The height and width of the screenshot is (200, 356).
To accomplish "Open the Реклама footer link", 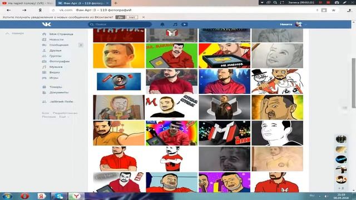I will coord(49,117).
